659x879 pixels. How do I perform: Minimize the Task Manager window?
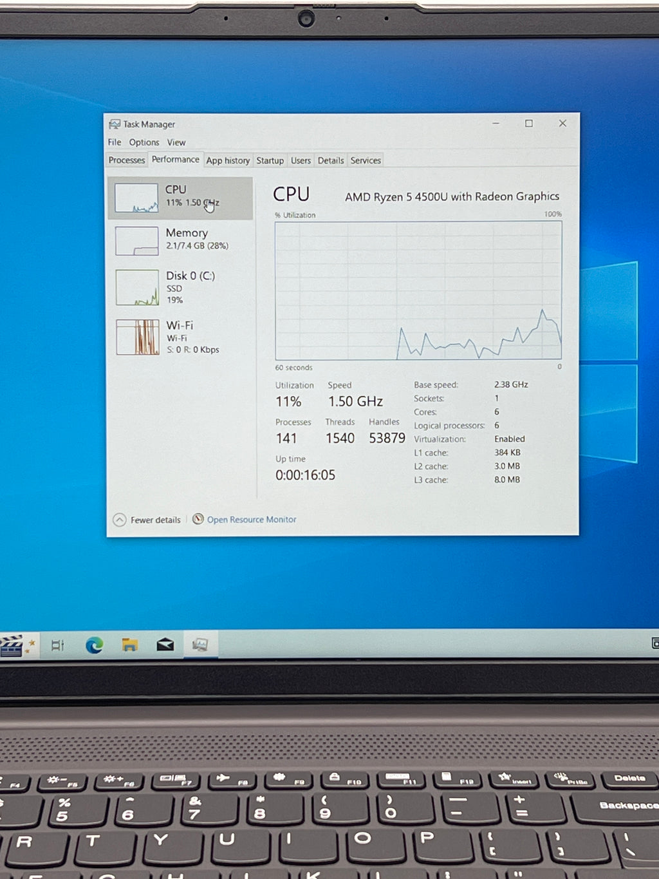pyautogui.click(x=496, y=123)
